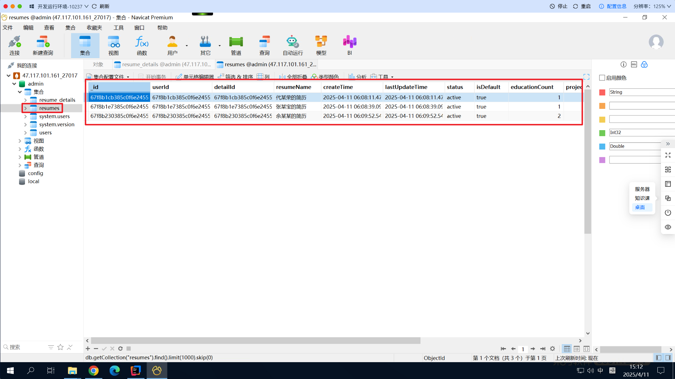Screen dimensions: 675x379
Task: Toggle full-screen grid icon
Action: tap(586, 77)
